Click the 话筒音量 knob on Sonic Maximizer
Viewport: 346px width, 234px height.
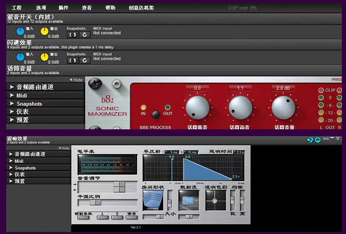pyautogui.click(x=283, y=108)
